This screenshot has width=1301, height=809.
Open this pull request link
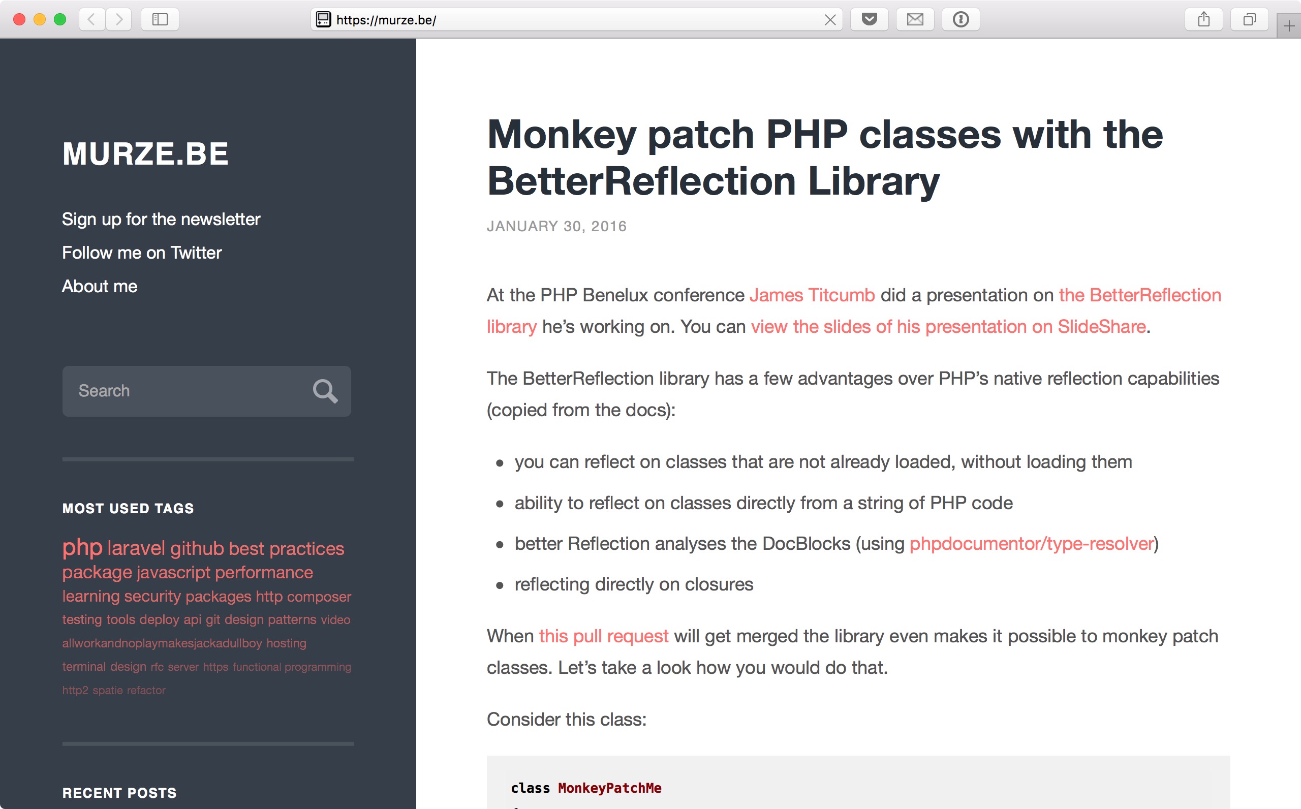[x=603, y=636]
